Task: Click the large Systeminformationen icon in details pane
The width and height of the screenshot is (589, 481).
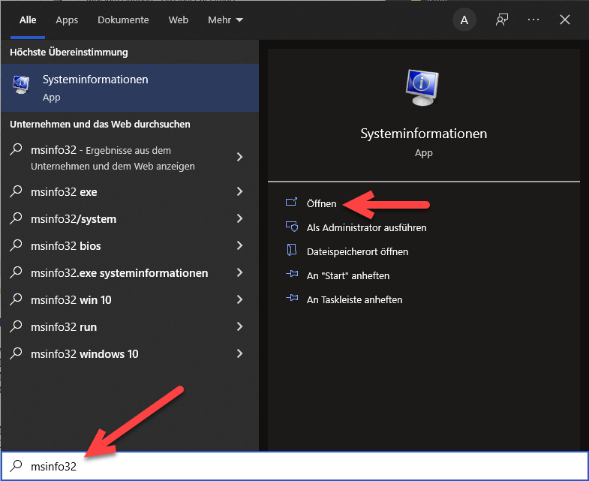Action: pyautogui.click(x=423, y=87)
